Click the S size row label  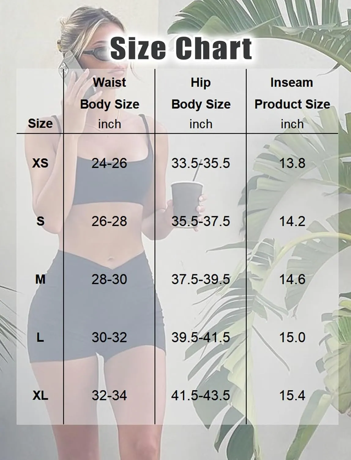pyautogui.click(x=40, y=221)
